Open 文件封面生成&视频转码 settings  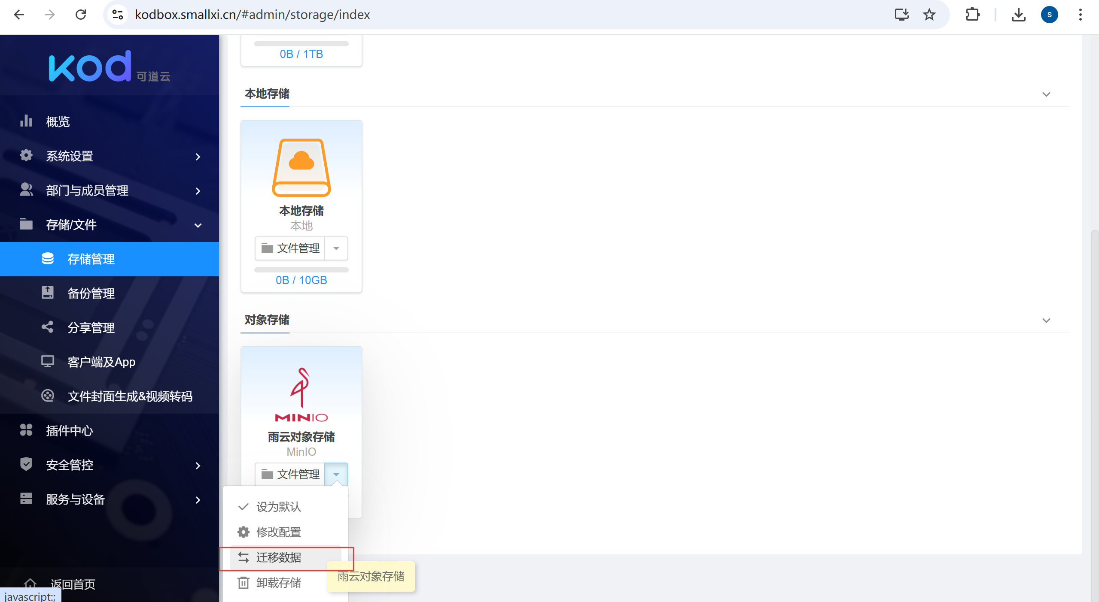[130, 396]
